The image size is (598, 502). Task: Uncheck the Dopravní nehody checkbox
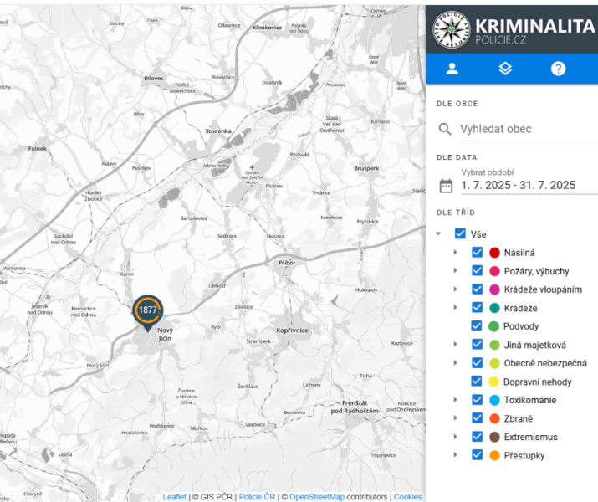(476, 381)
